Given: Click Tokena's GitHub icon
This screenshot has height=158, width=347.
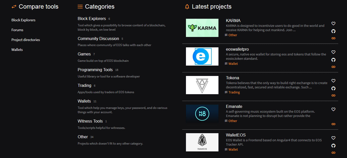Looking at the screenshot, I should click(333, 88).
